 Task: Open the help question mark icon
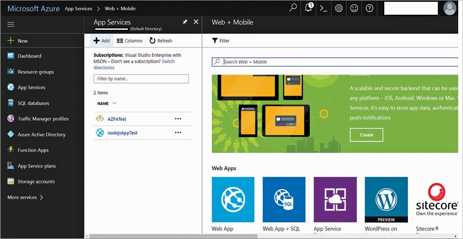369,8
